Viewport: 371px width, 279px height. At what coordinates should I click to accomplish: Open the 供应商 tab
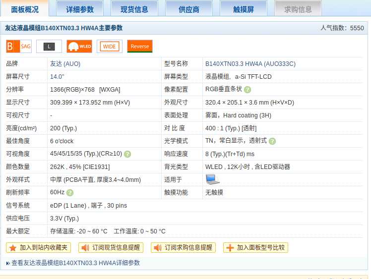pyautogui.click(x=189, y=9)
